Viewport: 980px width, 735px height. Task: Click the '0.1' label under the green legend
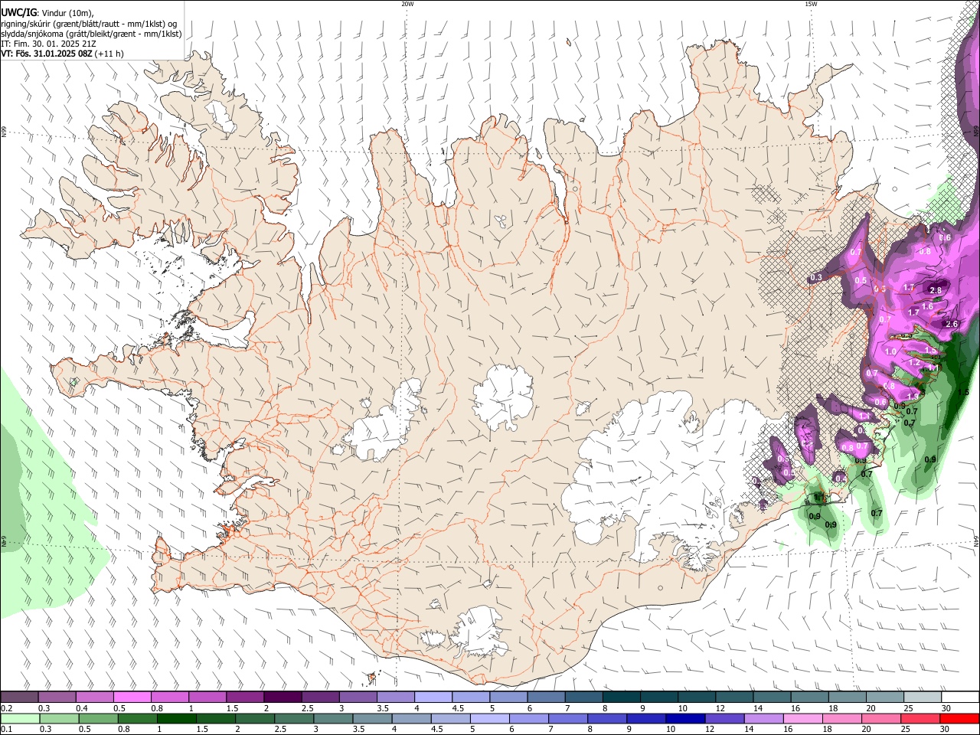6,730
